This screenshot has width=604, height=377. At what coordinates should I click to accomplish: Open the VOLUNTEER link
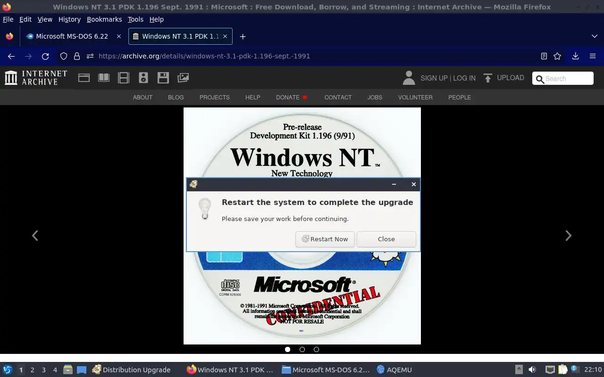[x=415, y=97]
